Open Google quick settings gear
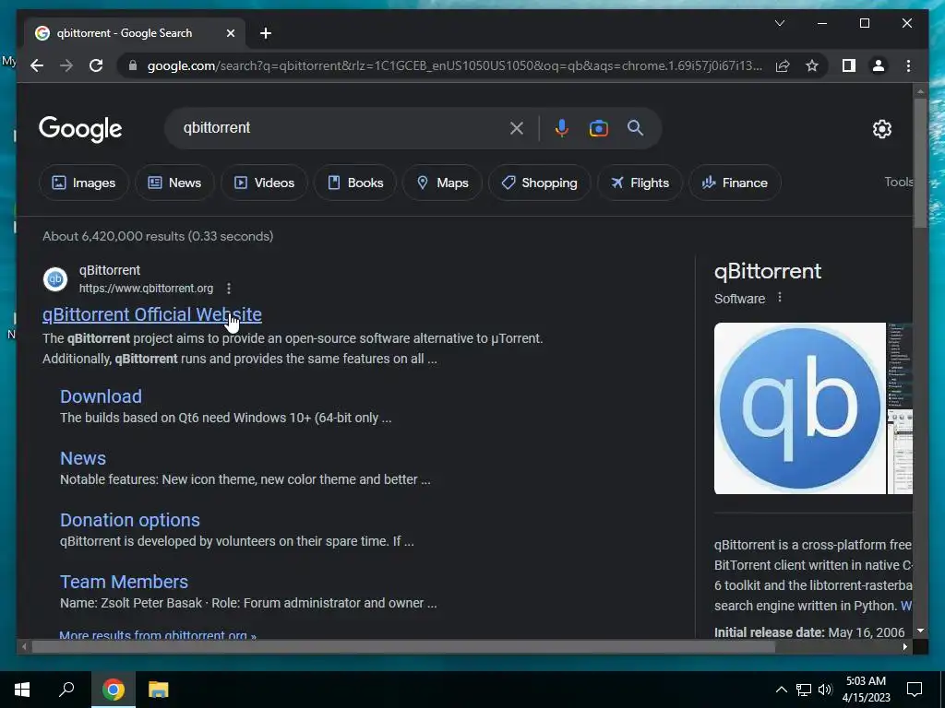Image resolution: width=945 pixels, height=708 pixels. (881, 129)
